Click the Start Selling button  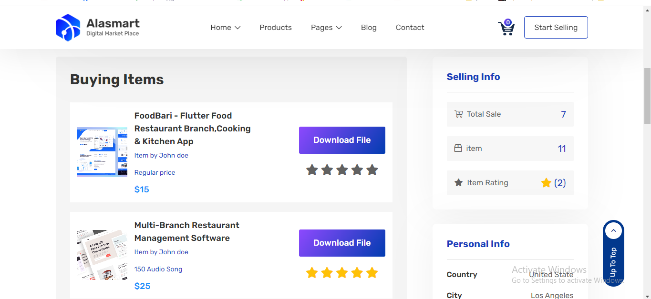[x=556, y=28]
